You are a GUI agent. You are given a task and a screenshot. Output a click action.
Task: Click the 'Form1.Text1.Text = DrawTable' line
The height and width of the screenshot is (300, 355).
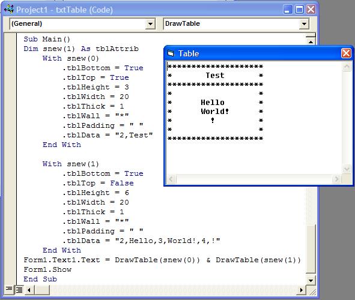point(162,260)
